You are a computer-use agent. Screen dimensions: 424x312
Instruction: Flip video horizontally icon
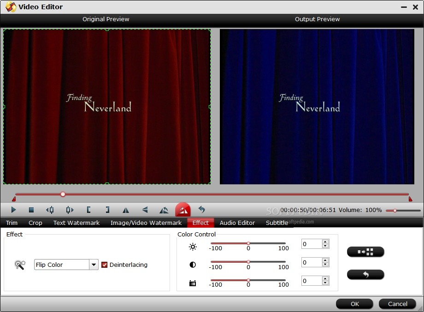click(126, 210)
